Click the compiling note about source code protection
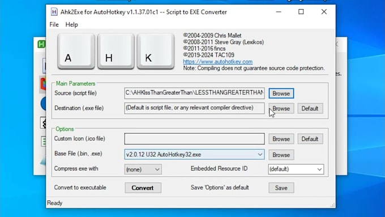 coord(254,68)
